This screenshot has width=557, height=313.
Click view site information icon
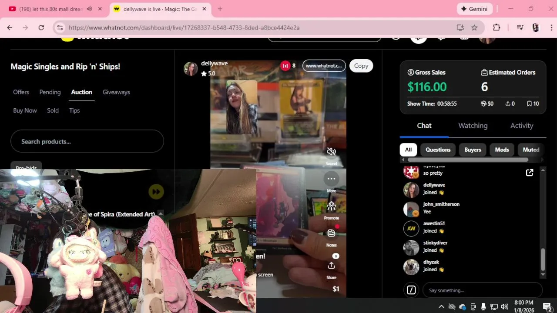click(x=60, y=27)
